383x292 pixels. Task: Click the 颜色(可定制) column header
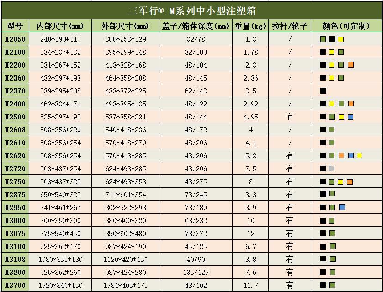point(347,26)
